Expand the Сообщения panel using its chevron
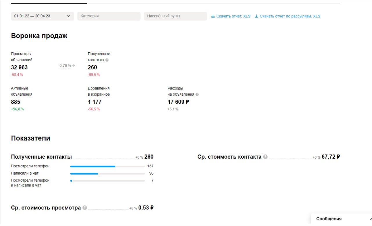 (x=370, y=219)
